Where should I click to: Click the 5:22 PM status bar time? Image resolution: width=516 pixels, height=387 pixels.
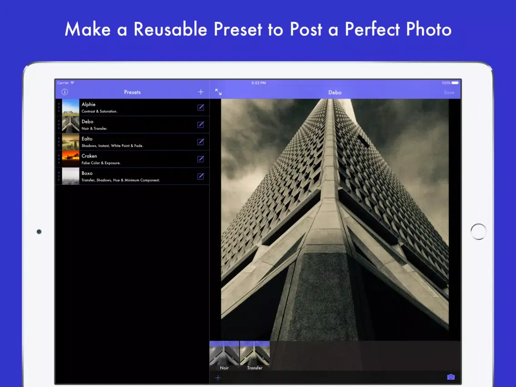[x=258, y=83]
